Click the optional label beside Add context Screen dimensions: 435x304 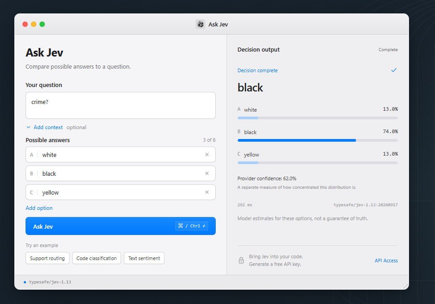pyautogui.click(x=76, y=127)
